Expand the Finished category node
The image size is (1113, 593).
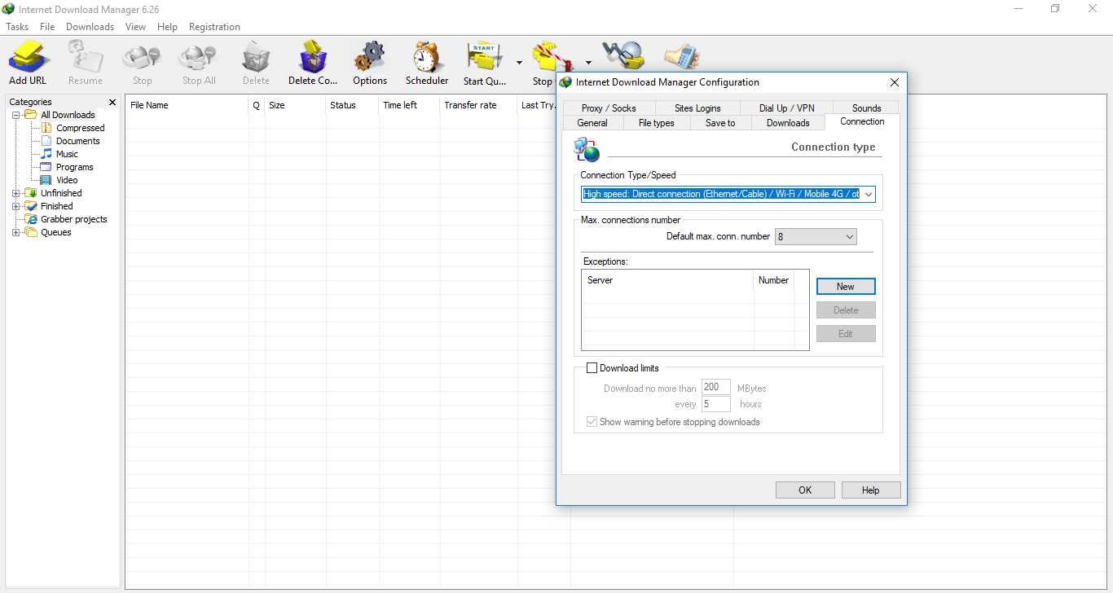pyautogui.click(x=16, y=206)
